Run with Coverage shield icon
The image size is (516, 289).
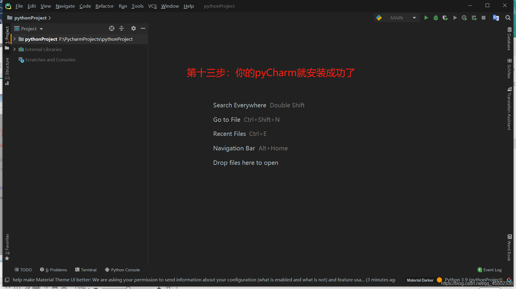[445, 18]
